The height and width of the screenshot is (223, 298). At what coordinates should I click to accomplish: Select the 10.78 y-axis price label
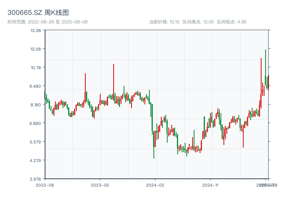pos(36,68)
